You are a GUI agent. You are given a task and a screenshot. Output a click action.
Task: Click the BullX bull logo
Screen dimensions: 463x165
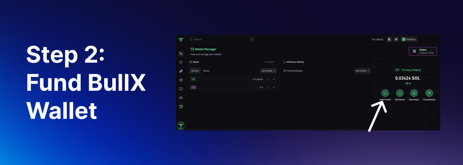pyautogui.click(x=181, y=39)
